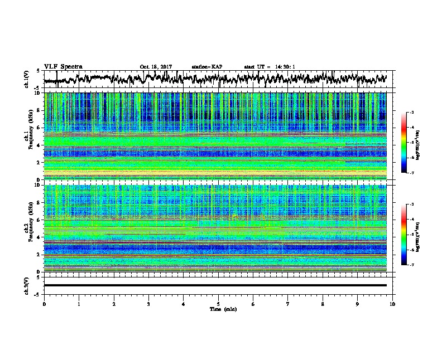The width and height of the screenshot is (442, 341).
Task: Click inside the ch.1 spectrogram panel
Action: pyautogui.click(x=215, y=136)
